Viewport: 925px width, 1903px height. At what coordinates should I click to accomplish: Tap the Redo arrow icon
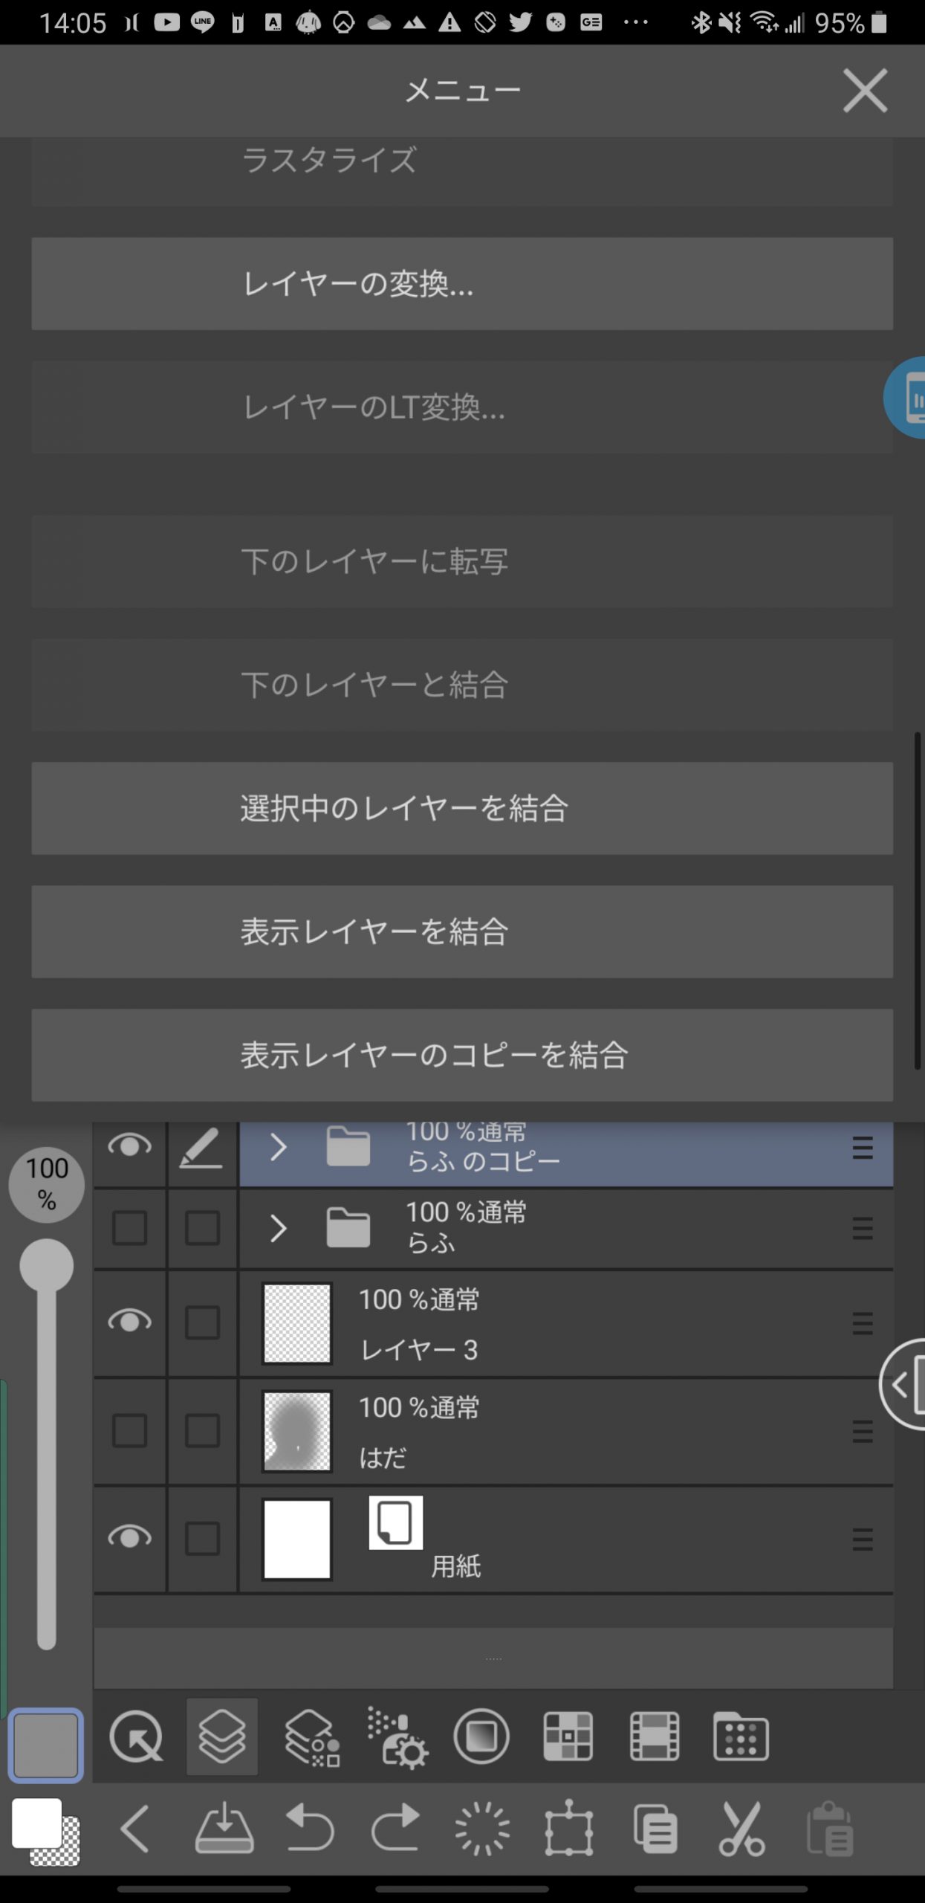[x=395, y=1828]
